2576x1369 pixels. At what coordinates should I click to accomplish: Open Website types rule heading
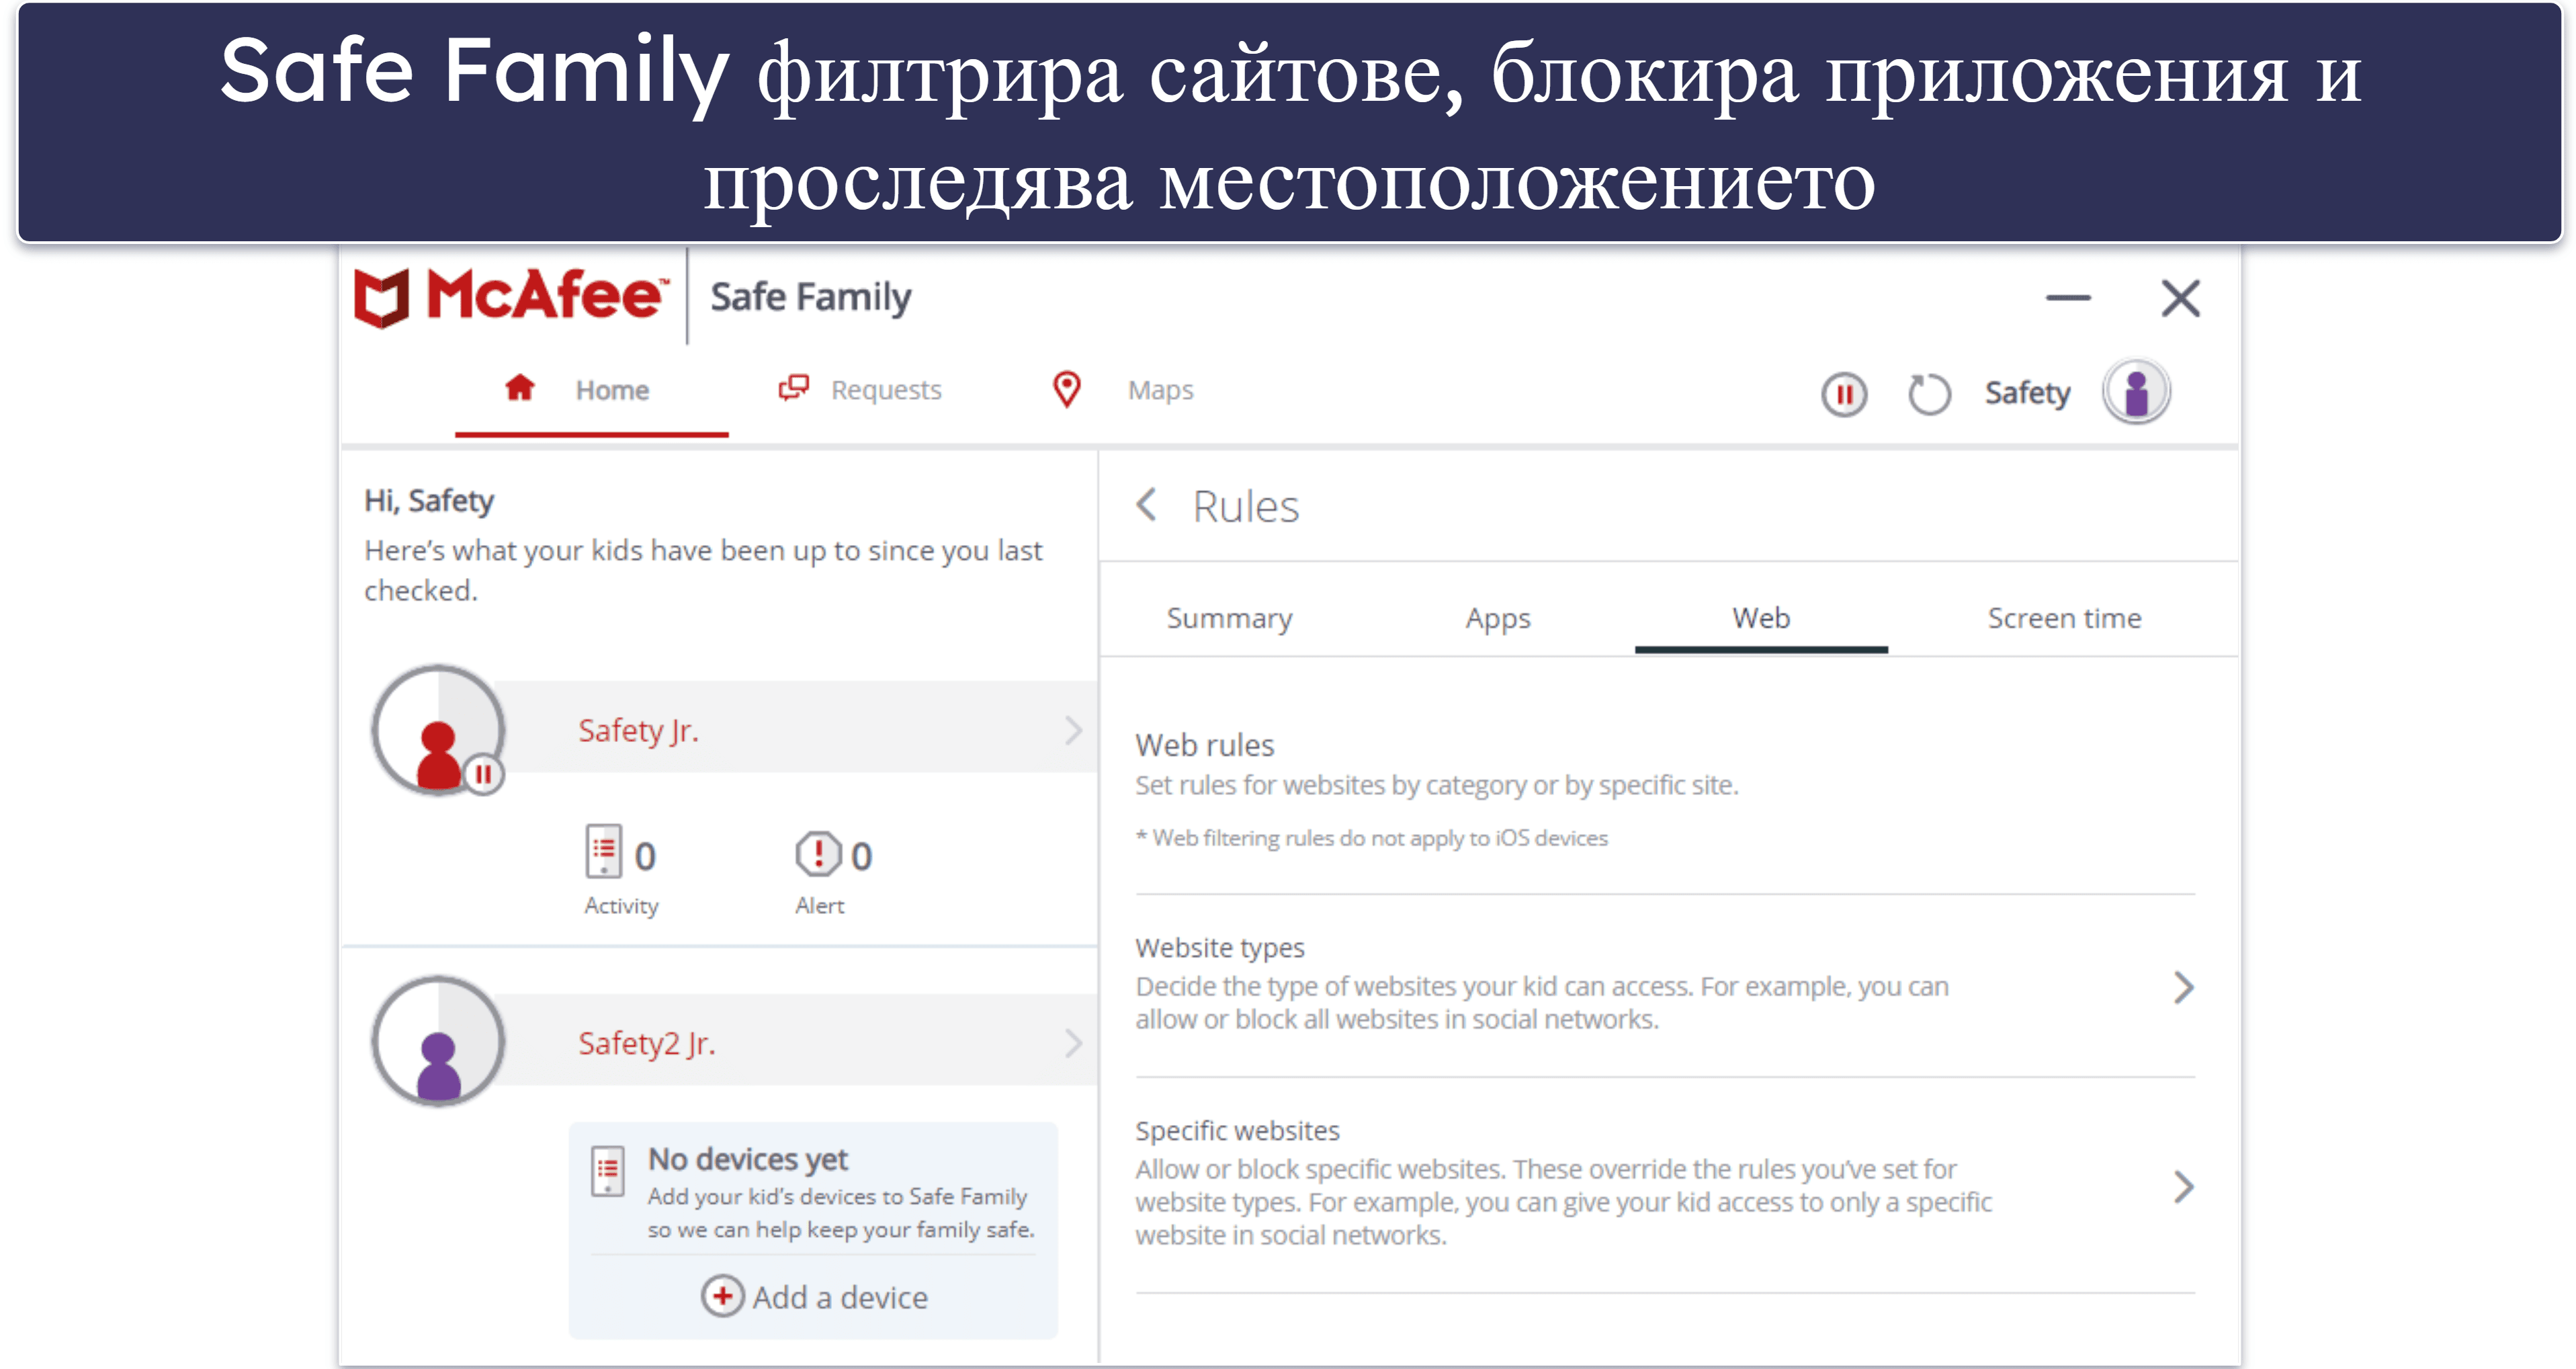pos(1220,947)
